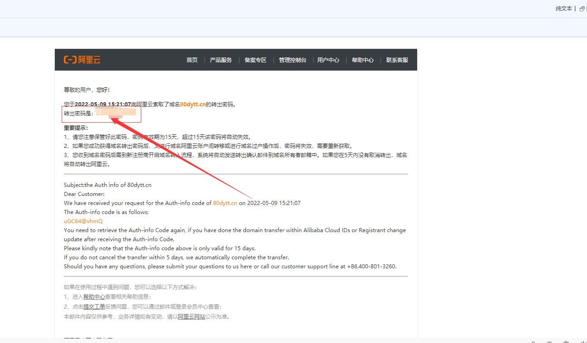Open bold 80dytt.cn link in Chinese sentence

coord(193,104)
